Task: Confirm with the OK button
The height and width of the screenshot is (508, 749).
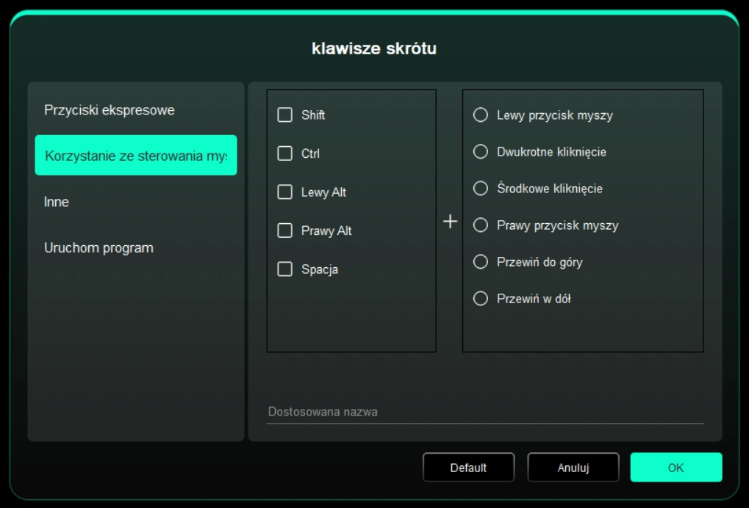Action: pyautogui.click(x=675, y=468)
